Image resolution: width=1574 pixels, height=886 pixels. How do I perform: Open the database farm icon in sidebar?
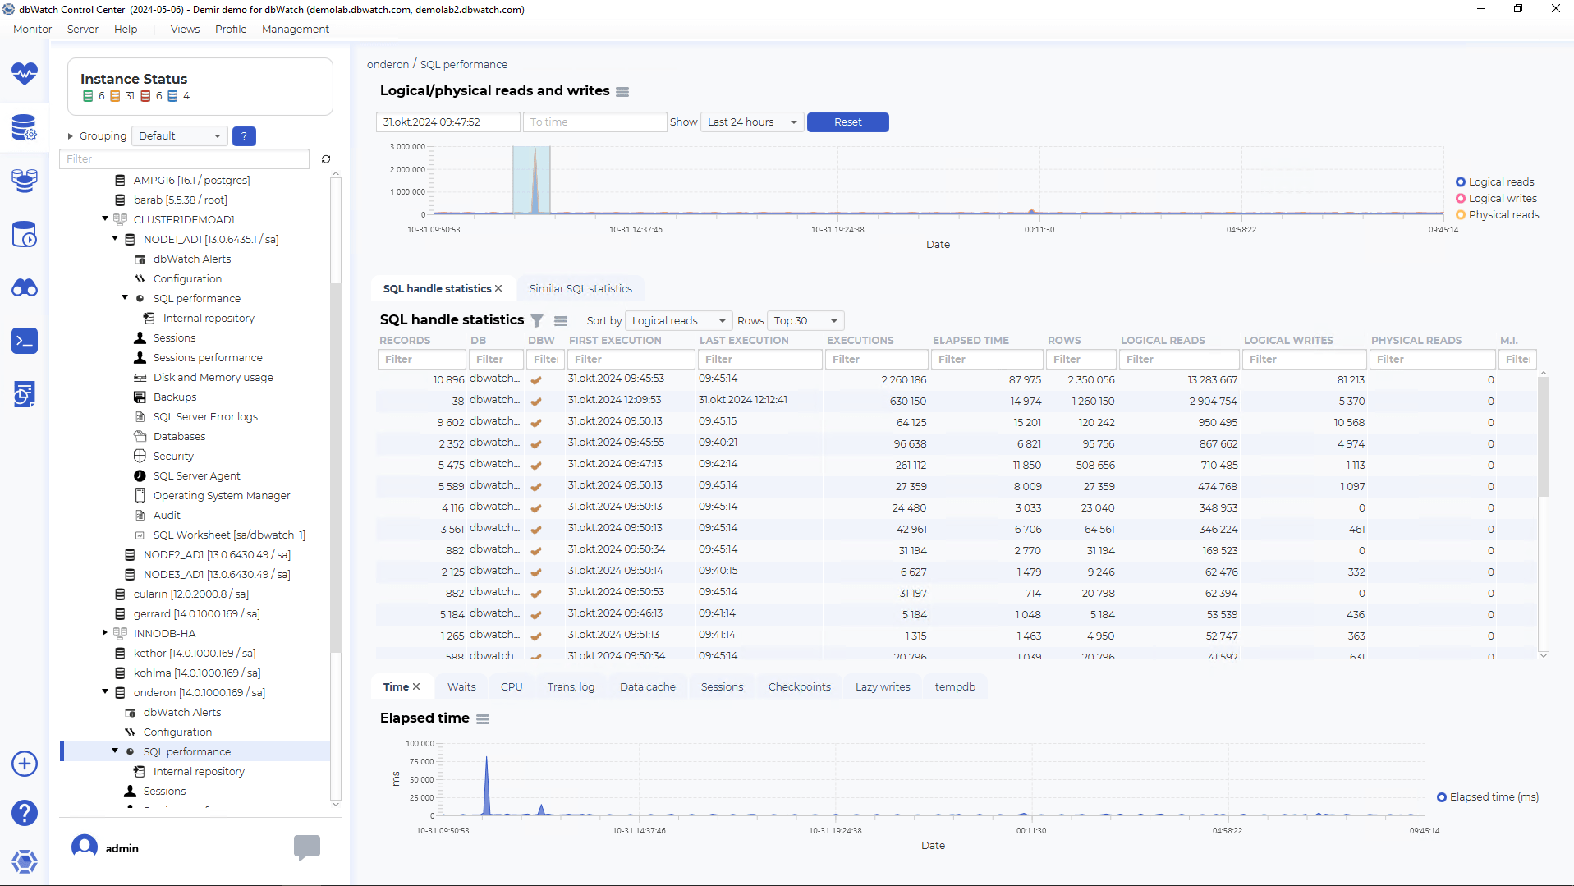point(25,181)
